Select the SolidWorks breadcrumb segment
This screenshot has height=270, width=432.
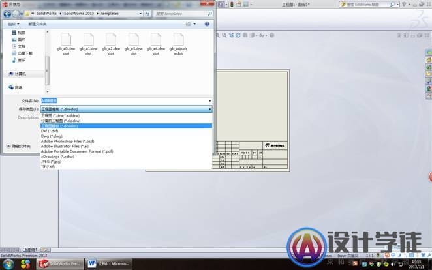coord(46,14)
